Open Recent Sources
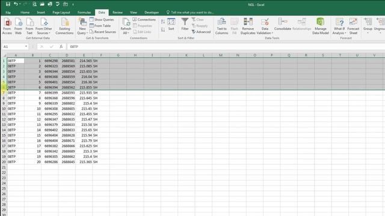385x216 pixels. point(103,32)
